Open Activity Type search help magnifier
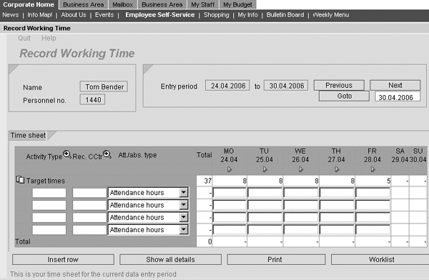 pos(67,154)
